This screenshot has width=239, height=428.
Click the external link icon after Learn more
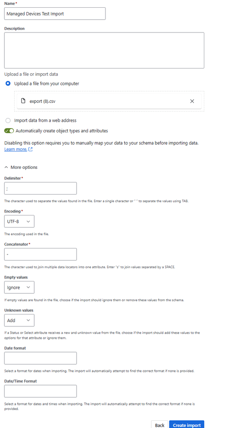pyautogui.click(x=30, y=150)
